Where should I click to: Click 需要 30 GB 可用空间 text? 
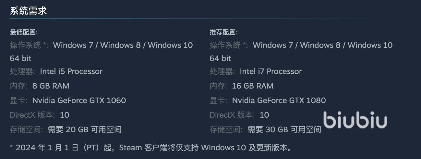[284, 130]
